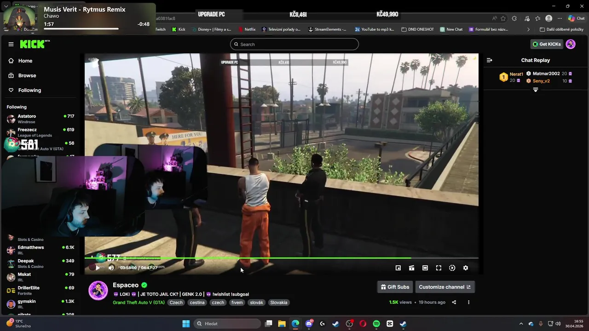Viewport: 589px width, 331px height.
Task: Open Edmatthews followed channel
Action: coord(40,250)
